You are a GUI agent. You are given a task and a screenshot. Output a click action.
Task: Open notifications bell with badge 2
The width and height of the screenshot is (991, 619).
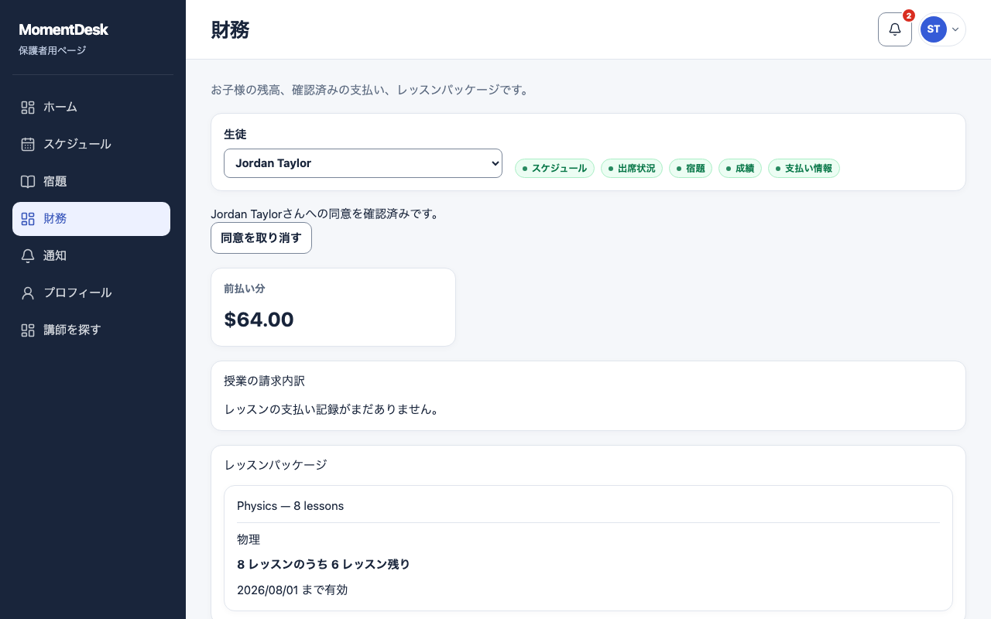click(x=895, y=29)
